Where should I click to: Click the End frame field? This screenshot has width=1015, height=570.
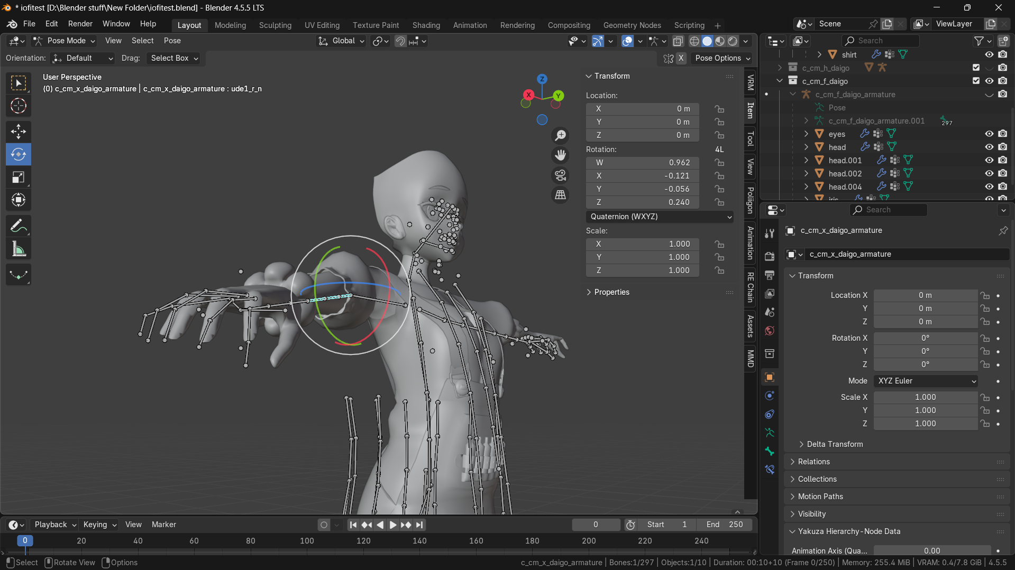[724, 525]
